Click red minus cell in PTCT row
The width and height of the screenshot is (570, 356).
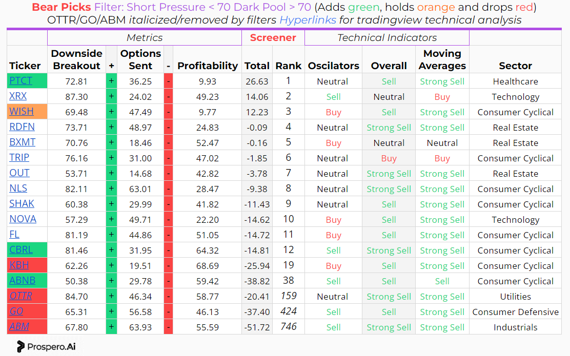[x=168, y=80]
